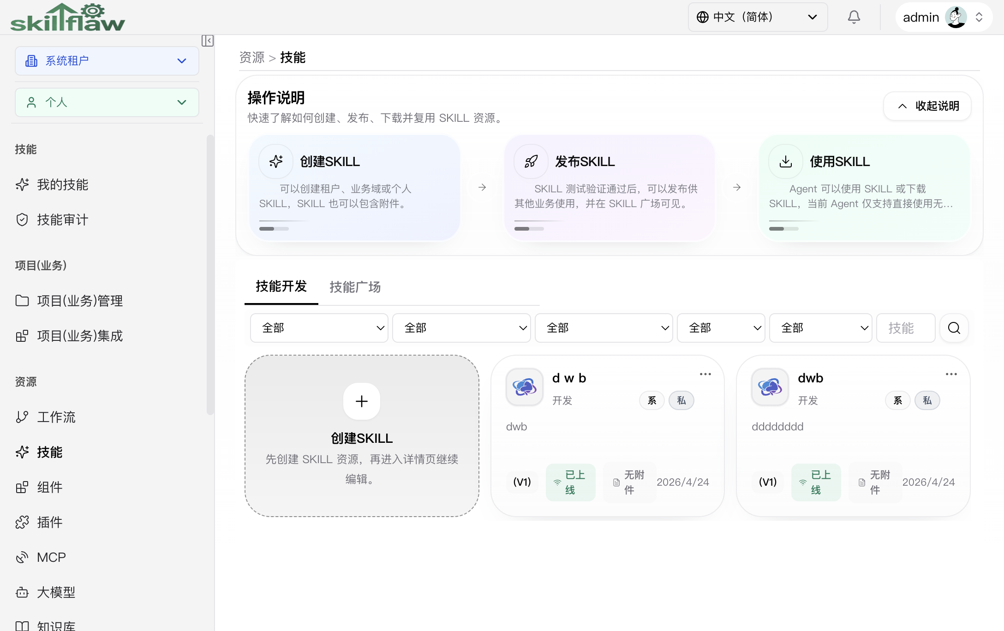Click the search magnifier icon
This screenshot has width=1004, height=631.
(x=954, y=328)
